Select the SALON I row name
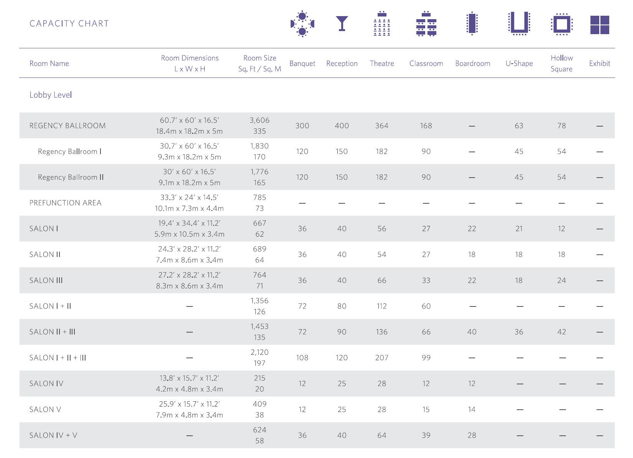The width and height of the screenshot is (633, 458). click(44, 229)
